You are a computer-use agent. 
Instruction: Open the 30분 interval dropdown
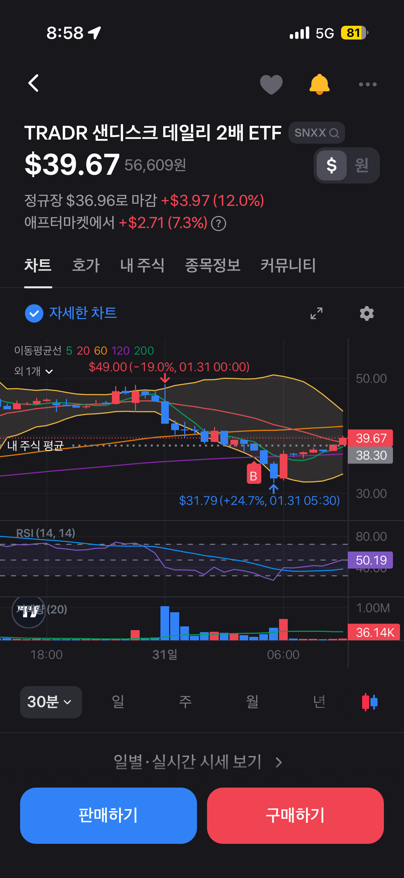click(51, 702)
